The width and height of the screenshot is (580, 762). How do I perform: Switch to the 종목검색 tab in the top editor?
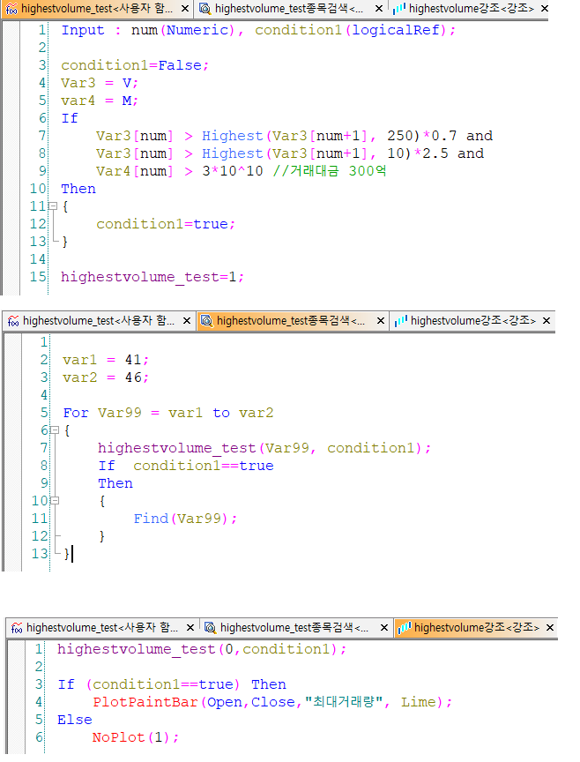(x=288, y=9)
